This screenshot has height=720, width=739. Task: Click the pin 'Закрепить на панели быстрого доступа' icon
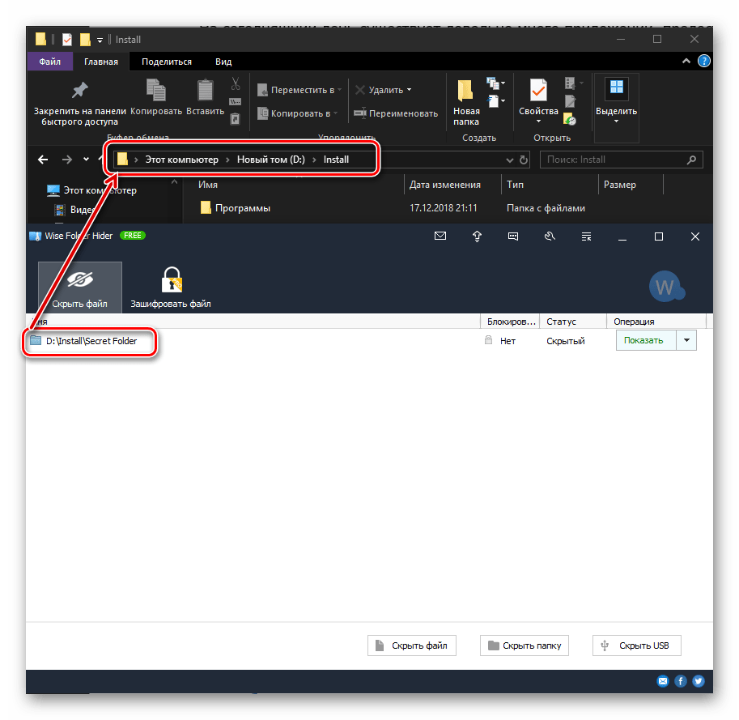coord(79,90)
